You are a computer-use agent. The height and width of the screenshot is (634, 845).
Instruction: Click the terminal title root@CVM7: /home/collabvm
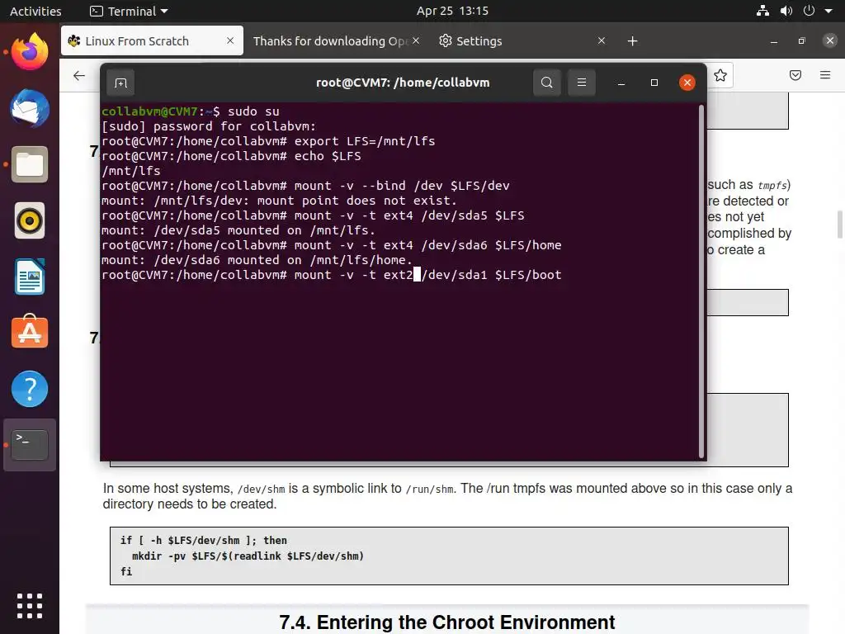pyautogui.click(x=403, y=83)
